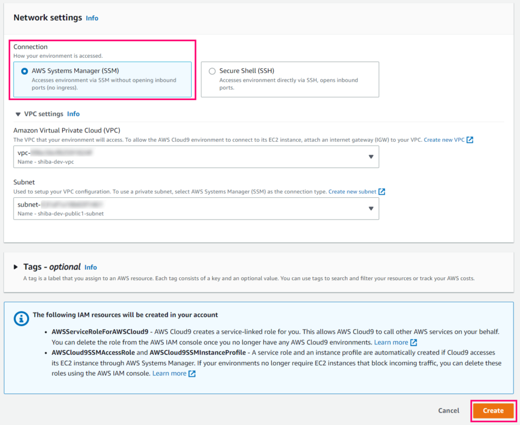Viewport: 520px width, 425px height.
Task: Click the Create button
Action: (492, 410)
